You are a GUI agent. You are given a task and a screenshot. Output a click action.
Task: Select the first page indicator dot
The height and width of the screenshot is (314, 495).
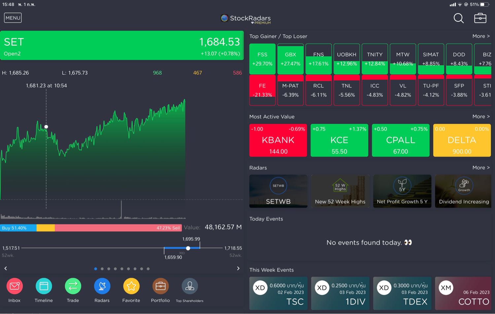96,269
